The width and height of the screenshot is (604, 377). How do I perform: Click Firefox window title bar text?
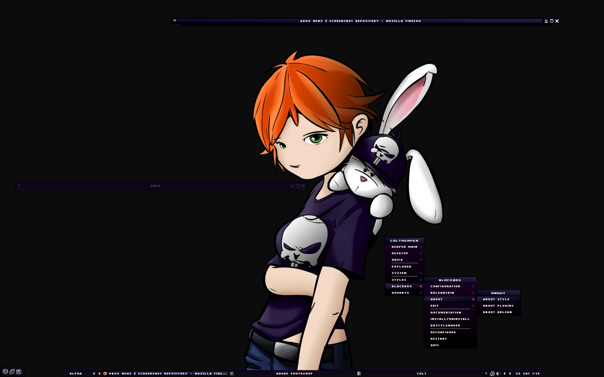361,21
